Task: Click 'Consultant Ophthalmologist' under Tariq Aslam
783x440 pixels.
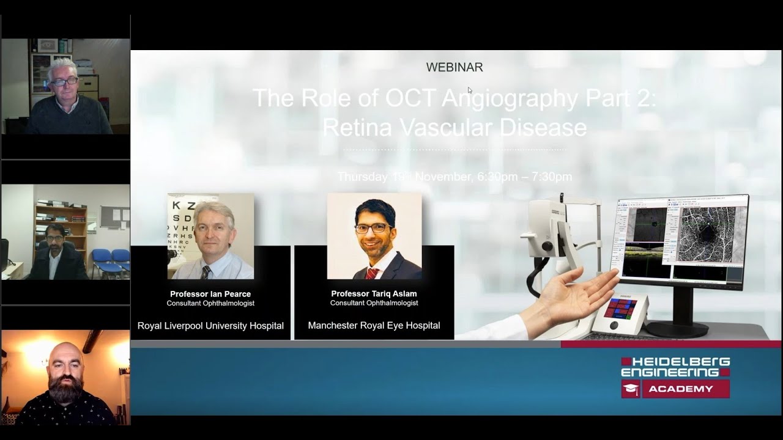Action: pyautogui.click(x=374, y=303)
